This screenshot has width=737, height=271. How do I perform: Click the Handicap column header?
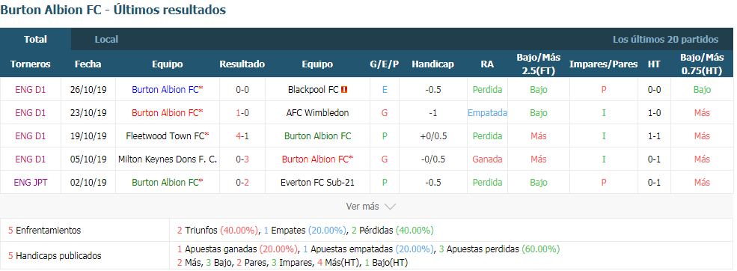(433, 64)
